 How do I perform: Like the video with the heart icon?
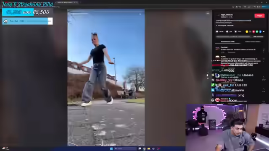pyautogui.click(x=217, y=32)
